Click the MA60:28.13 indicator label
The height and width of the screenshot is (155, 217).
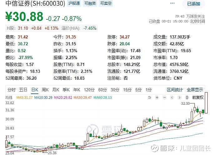[102, 97]
